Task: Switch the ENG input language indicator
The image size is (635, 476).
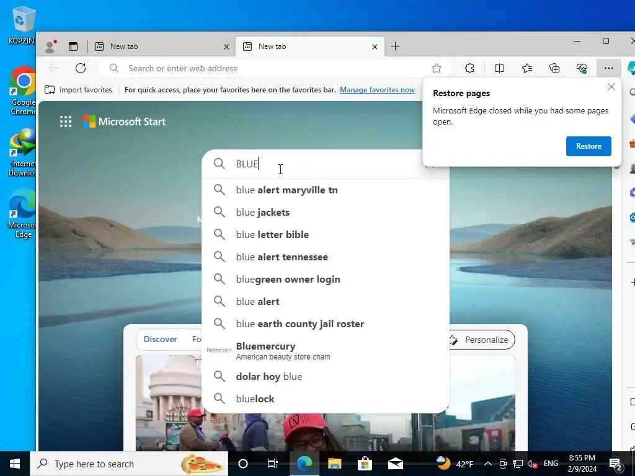Action: tap(551, 464)
